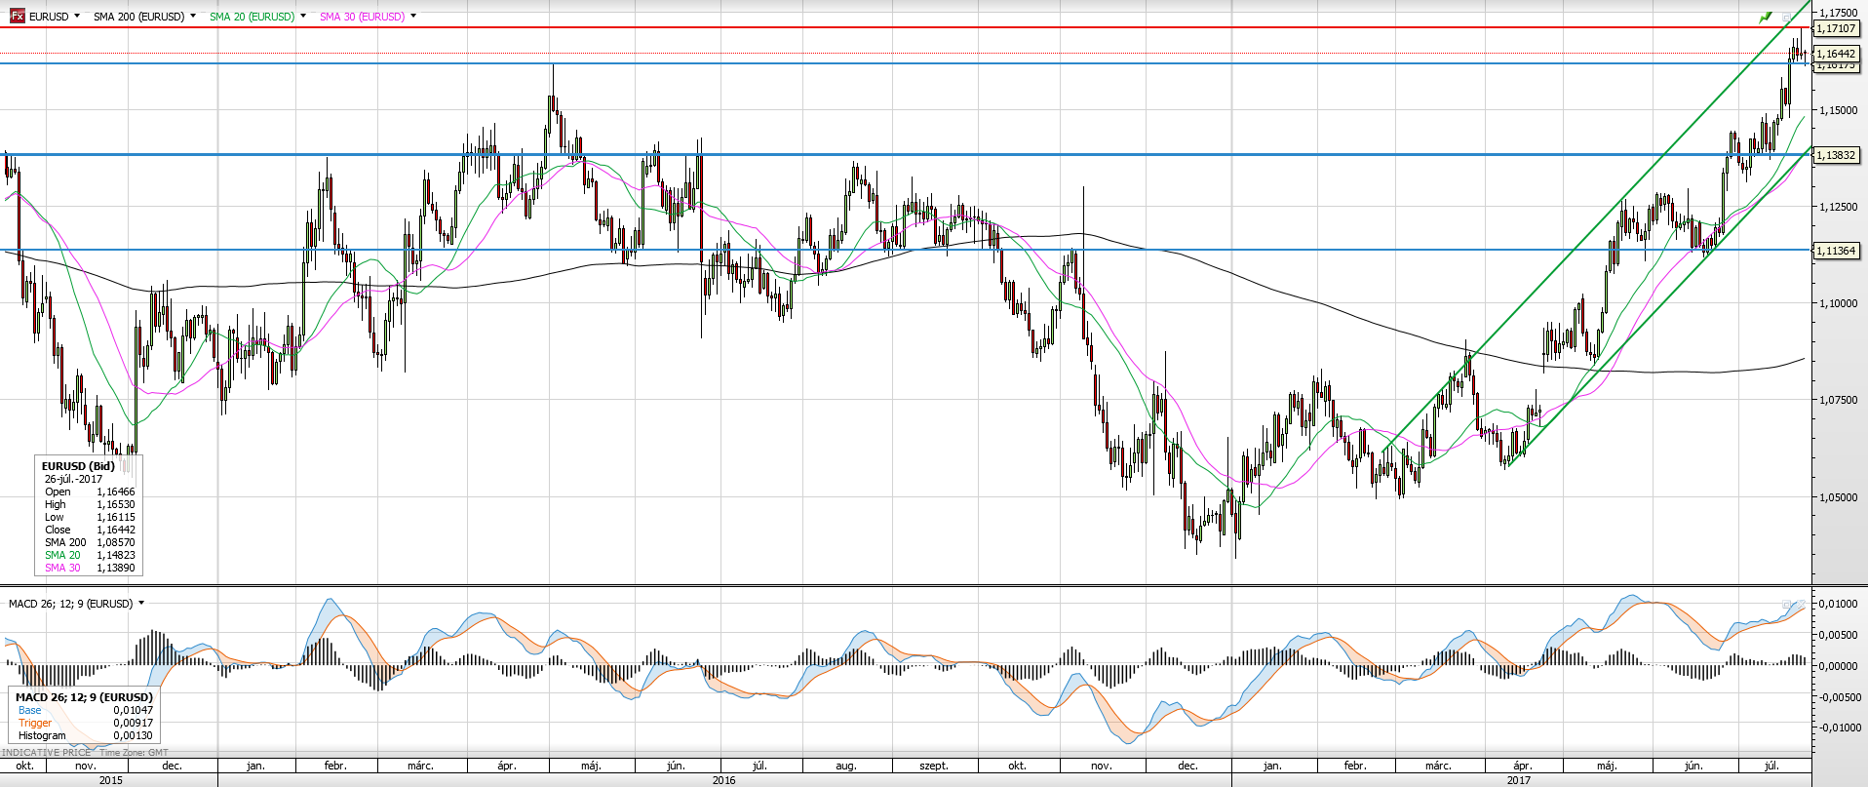
Task: Click the -0,00500 MACD axis label
Action: click(1838, 696)
